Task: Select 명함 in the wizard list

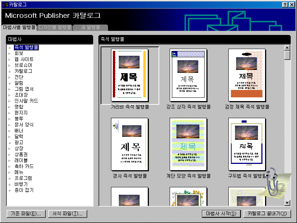Action: pyautogui.click(x=19, y=107)
